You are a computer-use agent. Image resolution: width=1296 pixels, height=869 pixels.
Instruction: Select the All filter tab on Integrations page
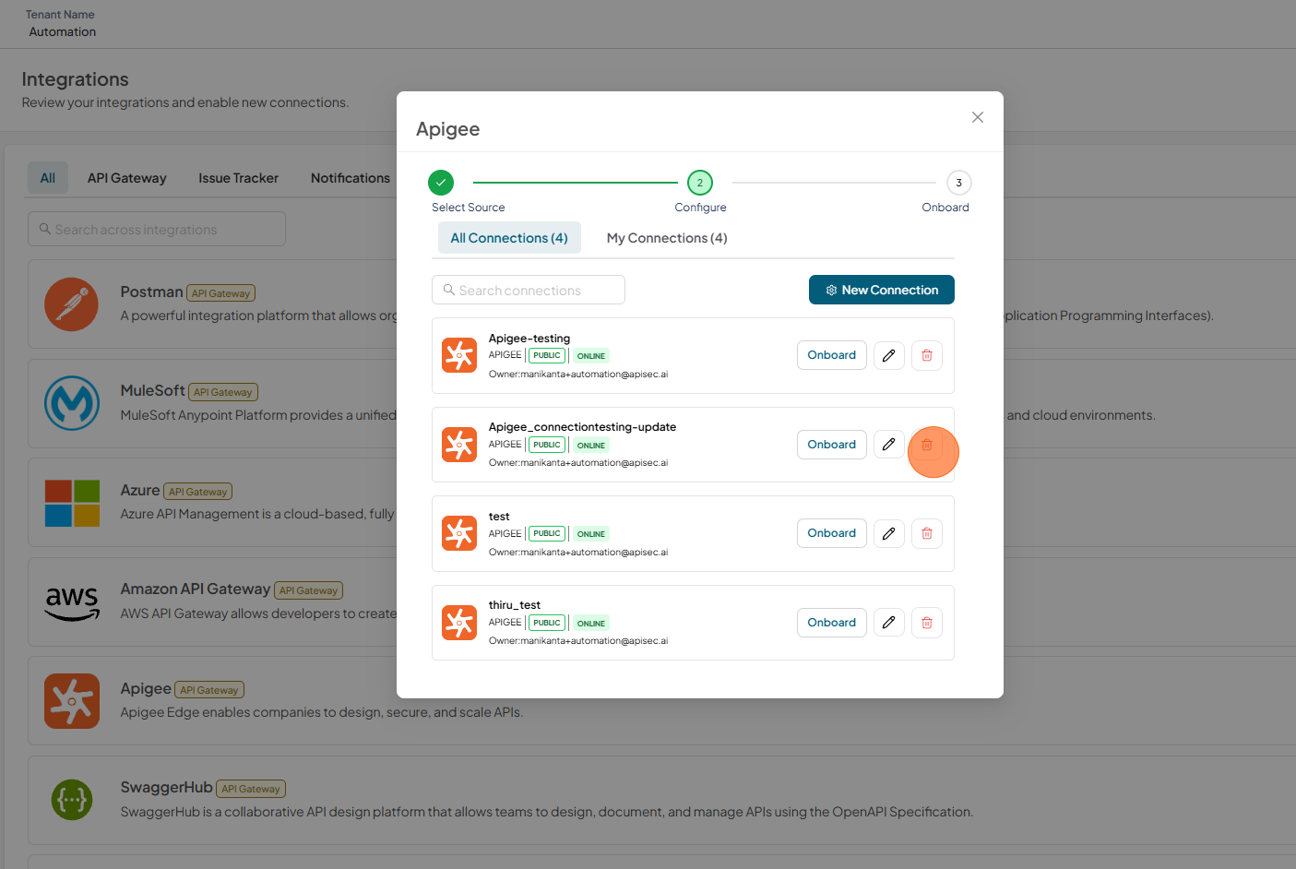pos(48,178)
